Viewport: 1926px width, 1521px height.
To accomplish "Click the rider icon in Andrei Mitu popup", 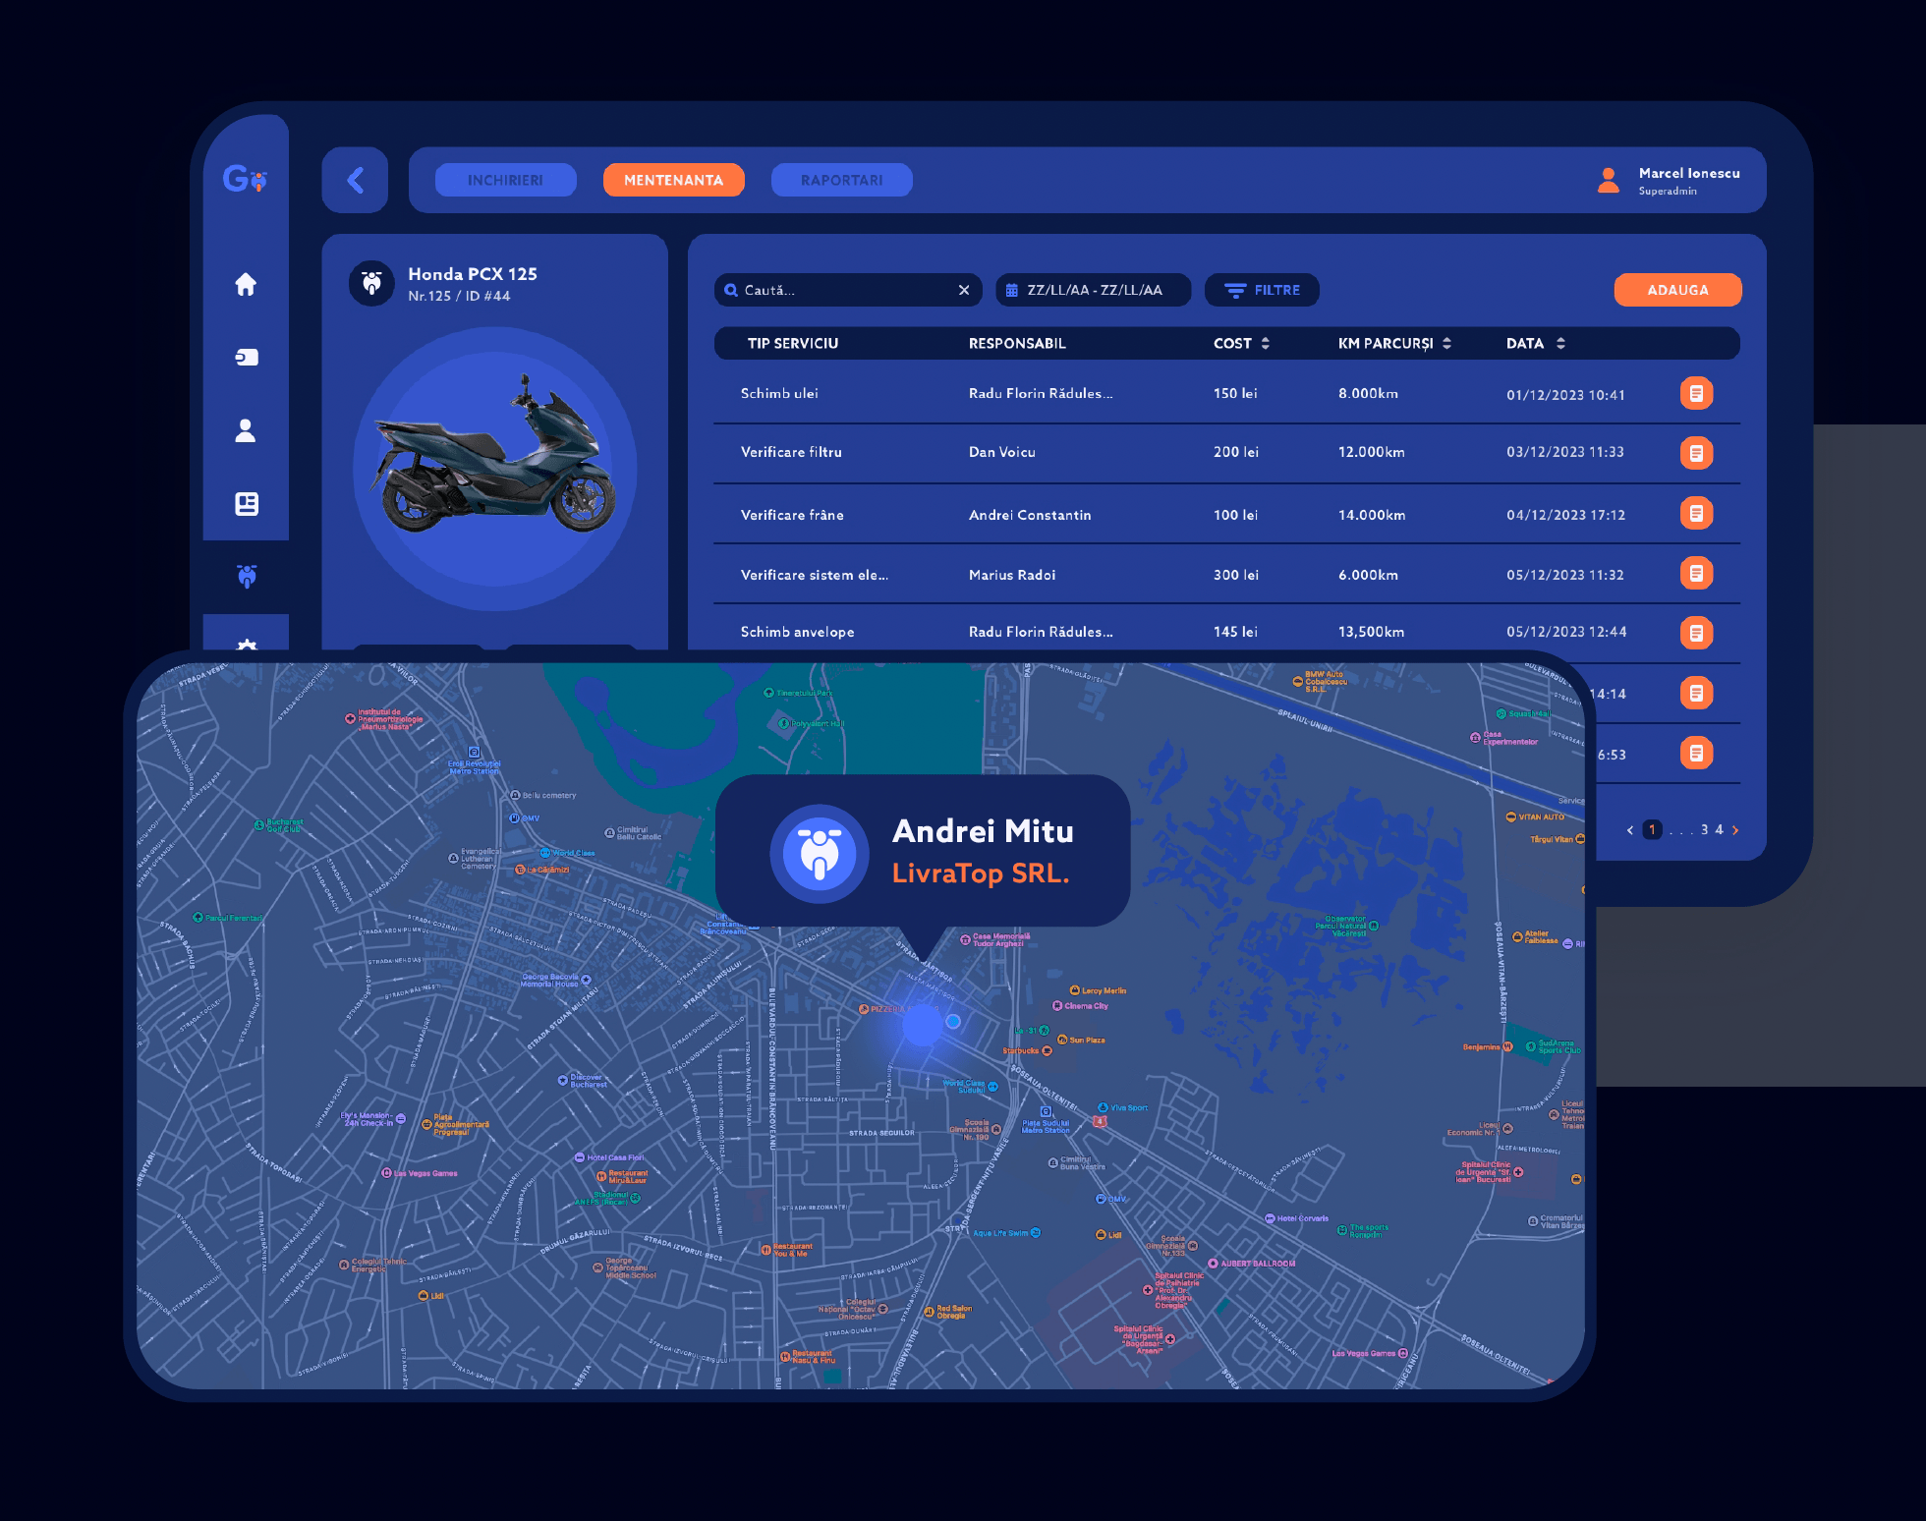I will [819, 853].
